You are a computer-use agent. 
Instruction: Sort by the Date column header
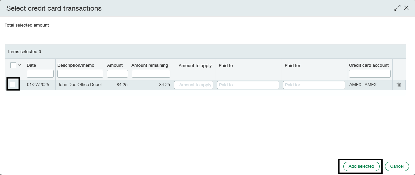(x=31, y=65)
